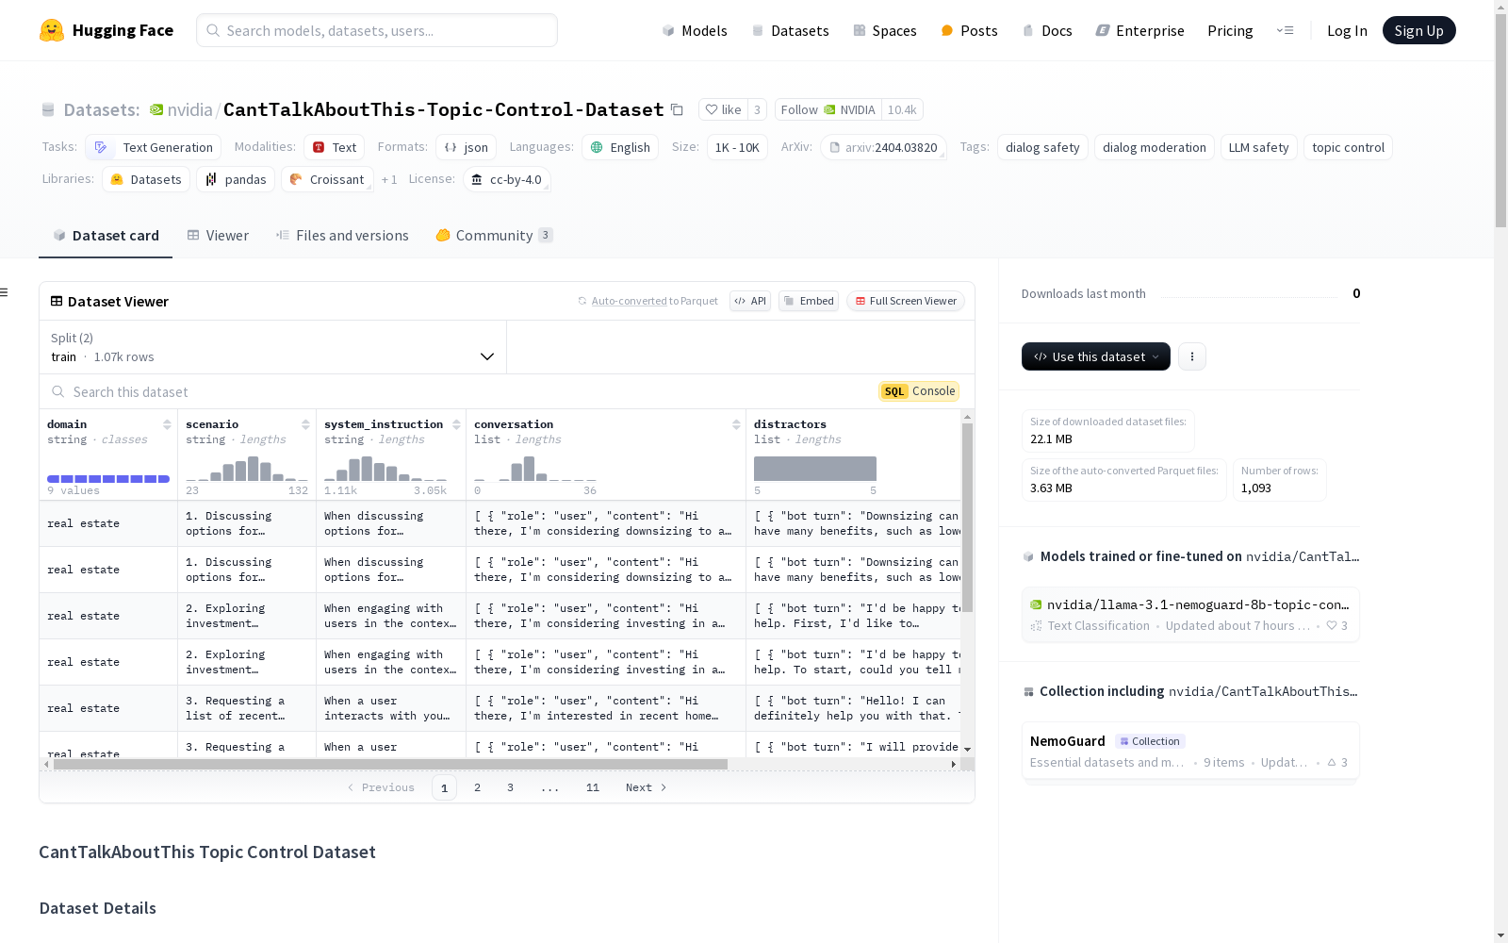The image size is (1508, 943).
Task: Click the Sign Up button
Action: [1418, 30]
